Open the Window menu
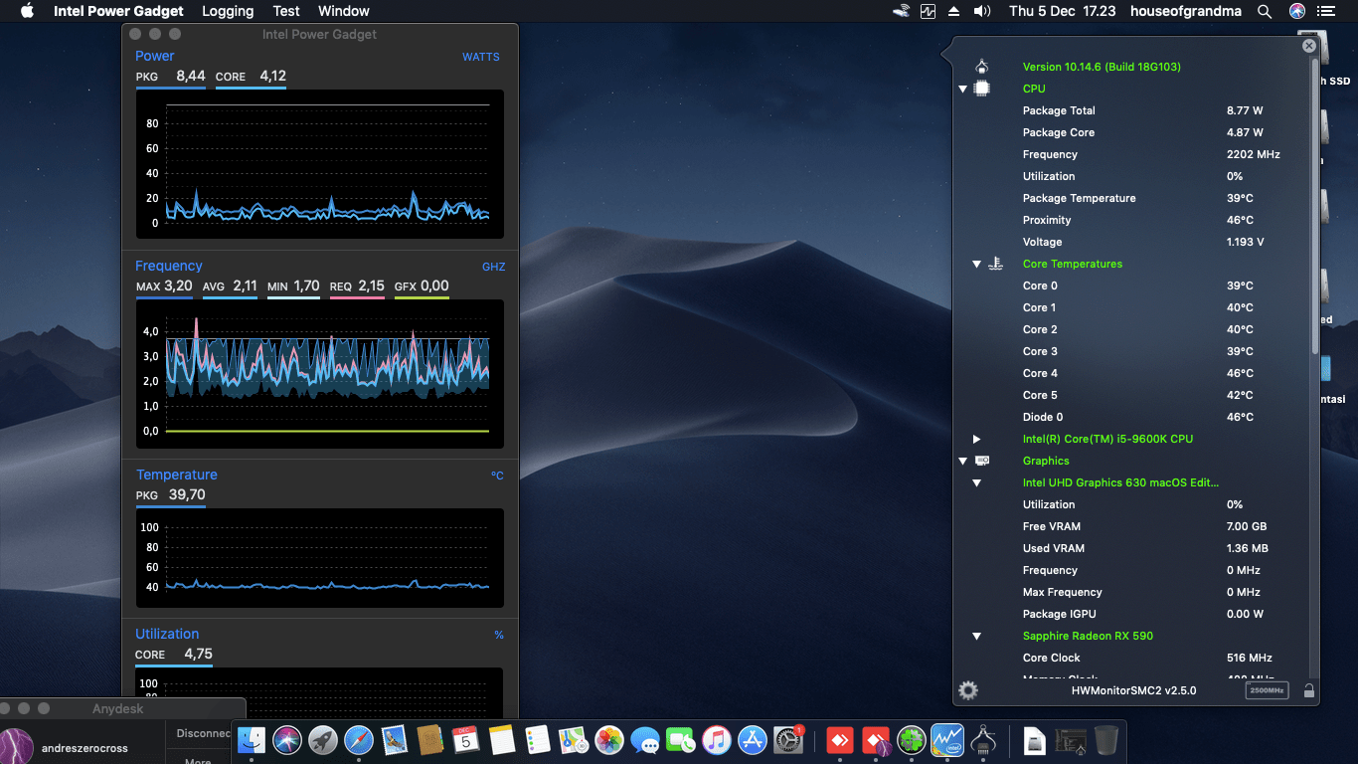The image size is (1358, 764). click(344, 11)
